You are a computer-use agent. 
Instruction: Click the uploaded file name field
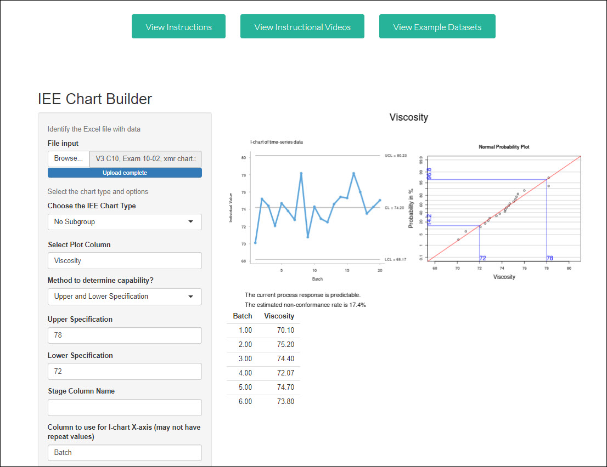pos(145,159)
